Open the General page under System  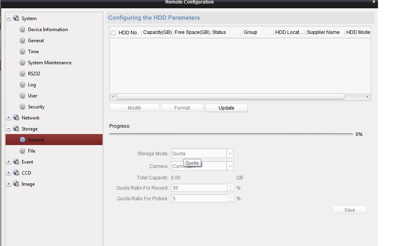pos(36,41)
